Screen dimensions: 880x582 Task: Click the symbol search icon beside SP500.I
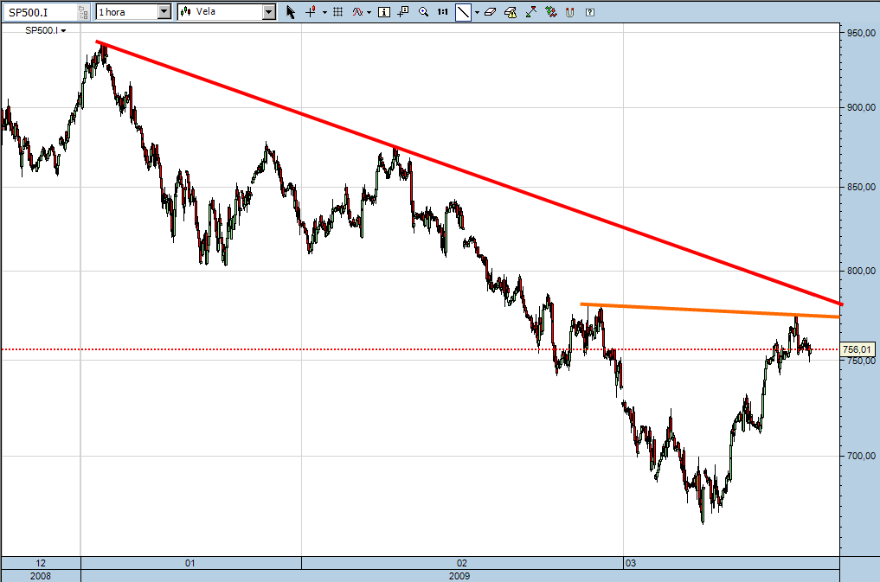coord(84,12)
